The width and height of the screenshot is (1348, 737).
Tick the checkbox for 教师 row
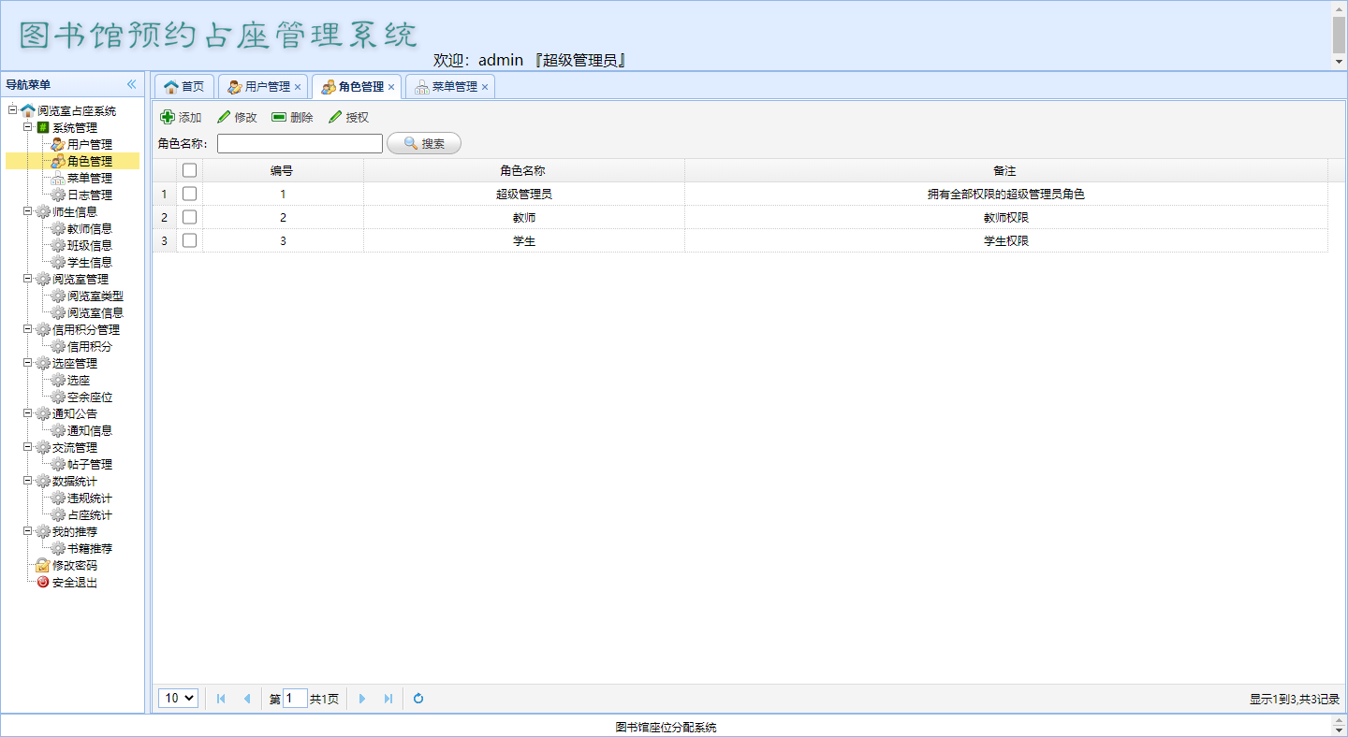(189, 217)
